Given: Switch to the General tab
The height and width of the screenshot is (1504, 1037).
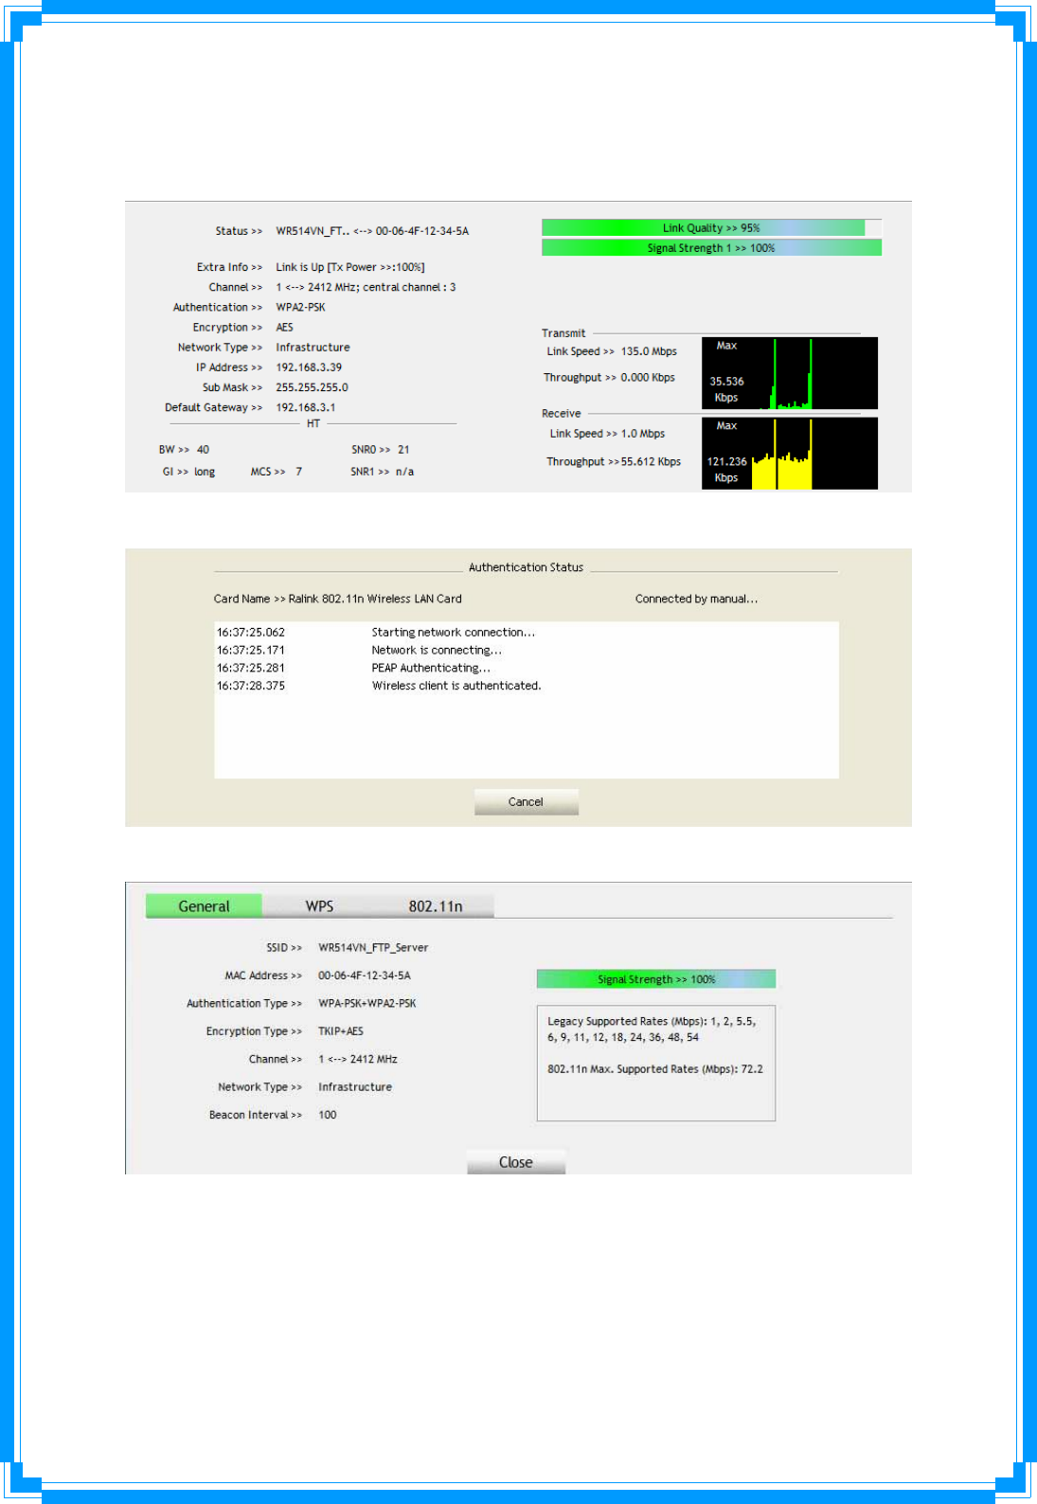Looking at the screenshot, I should [204, 906].
